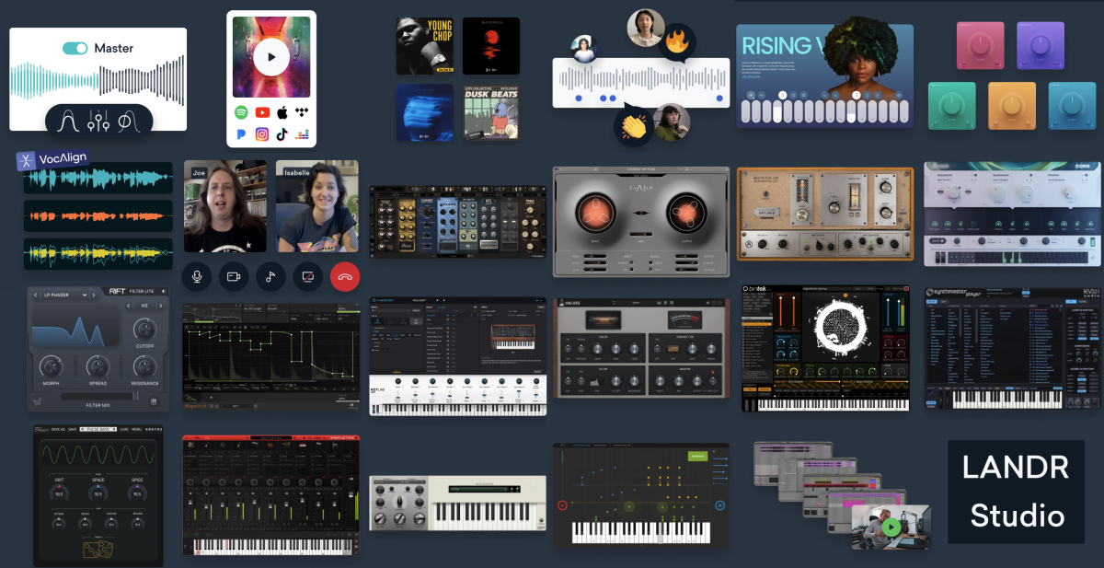Click the music note call button

(x=270, y=276)
